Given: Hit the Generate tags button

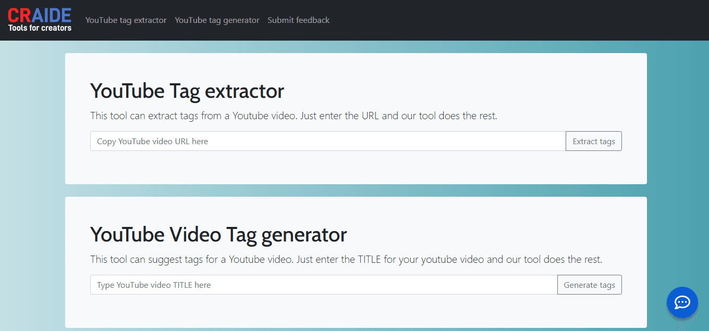Looking at the screenshot, I should tap(589, 285).
